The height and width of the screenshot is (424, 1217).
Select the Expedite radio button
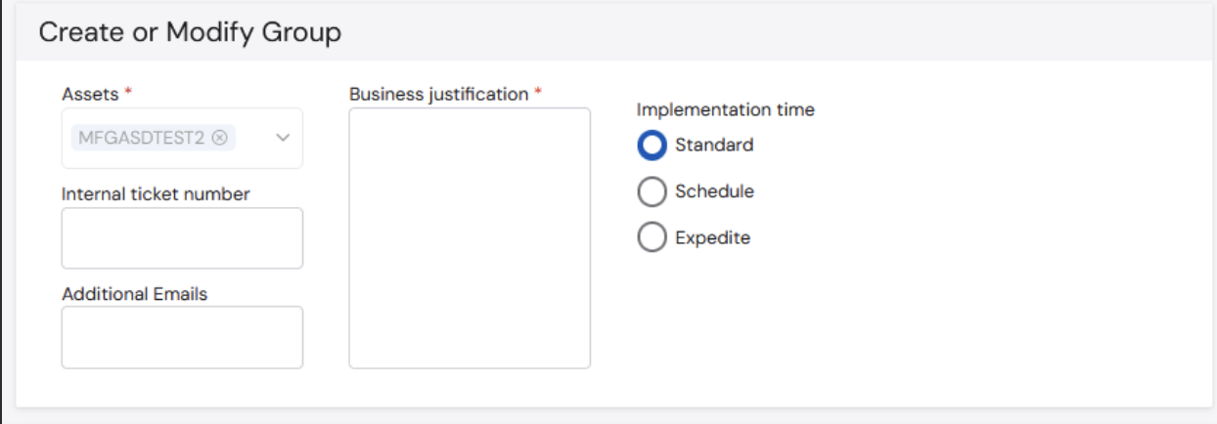point(652,237)
